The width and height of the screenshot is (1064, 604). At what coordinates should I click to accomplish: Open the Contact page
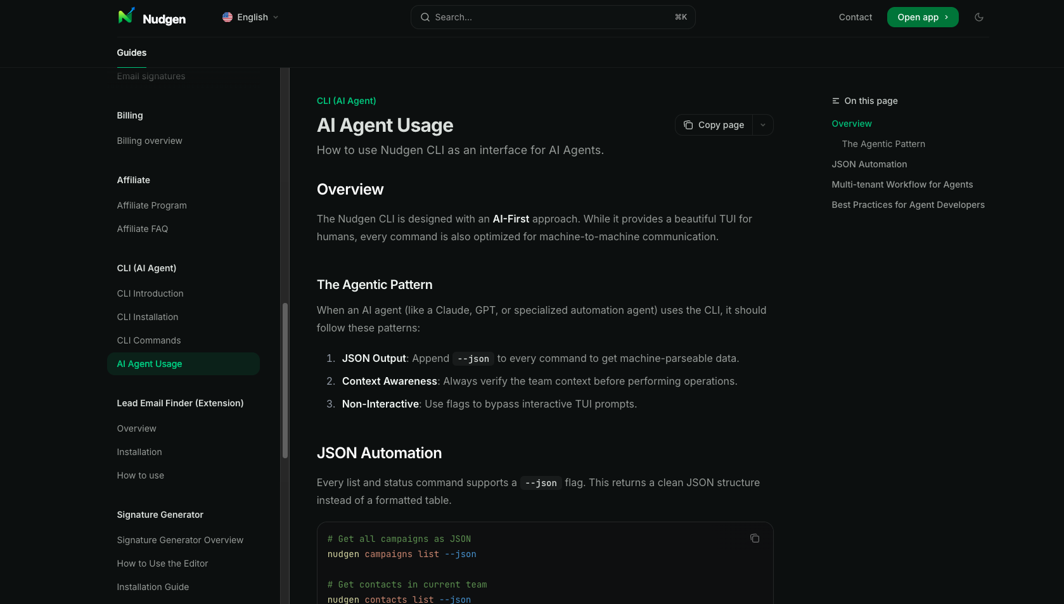click(x=855, y=17)
